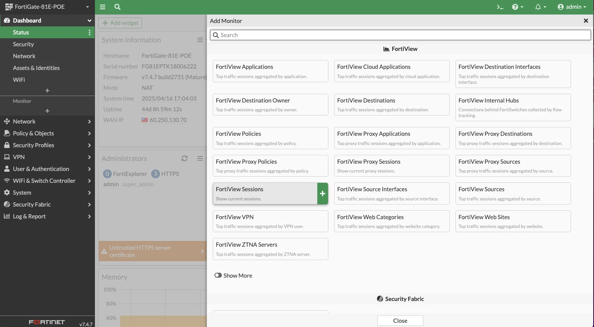
Task: Select the FortiView Applications monitor card
Action: tap(271, 71)
